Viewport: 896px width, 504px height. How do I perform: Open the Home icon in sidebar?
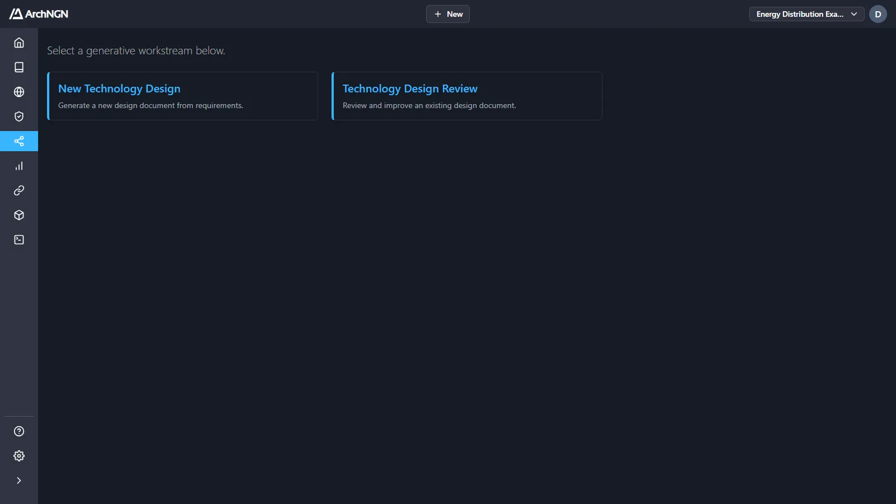pyautogui.click(x=19, y=43)
